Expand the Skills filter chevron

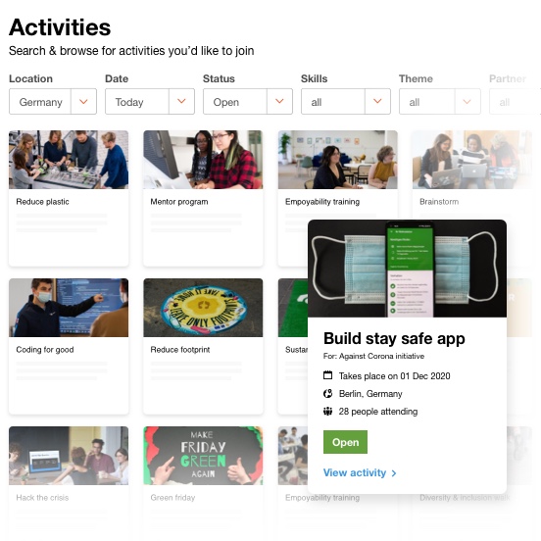[377, 101]
